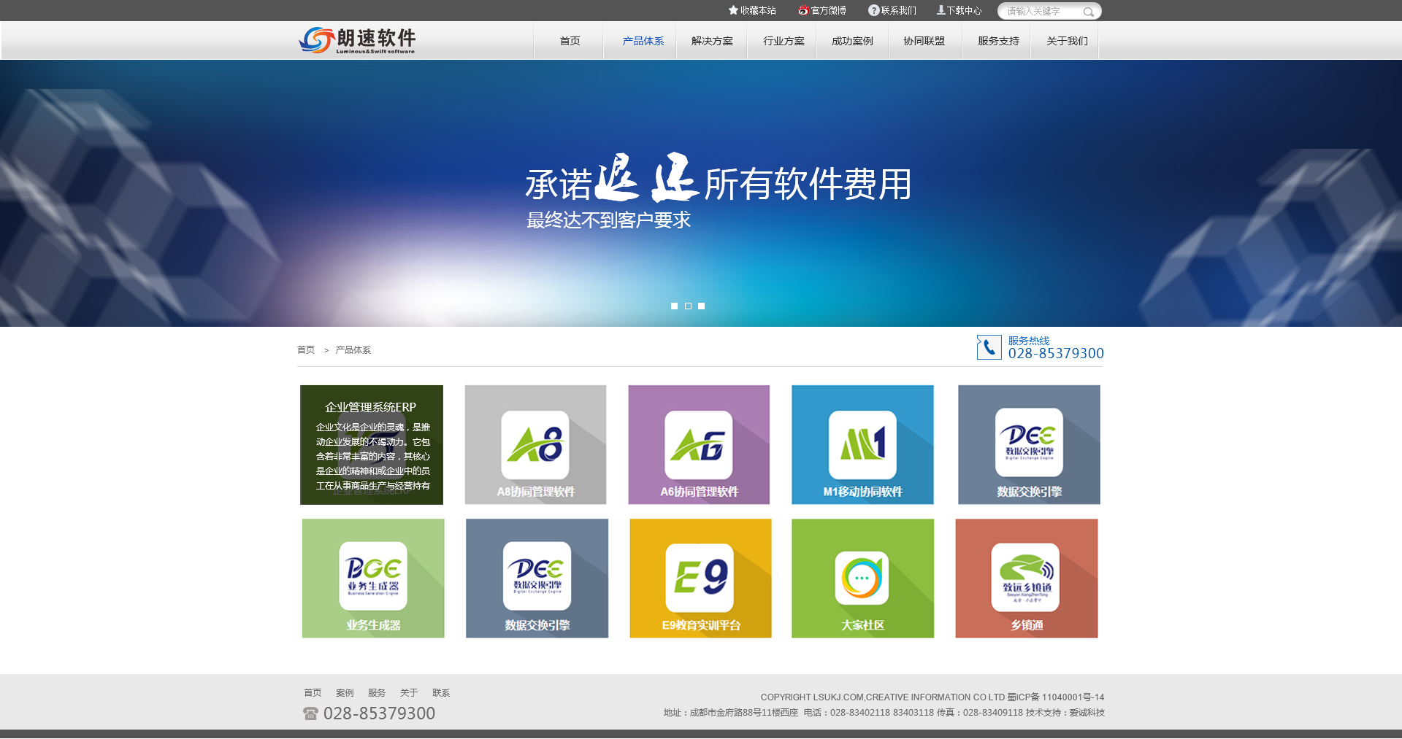The height and width of the screenshot is (739, 1402).
Task: Click the footer 服务 link
Action: click(377, 693)
